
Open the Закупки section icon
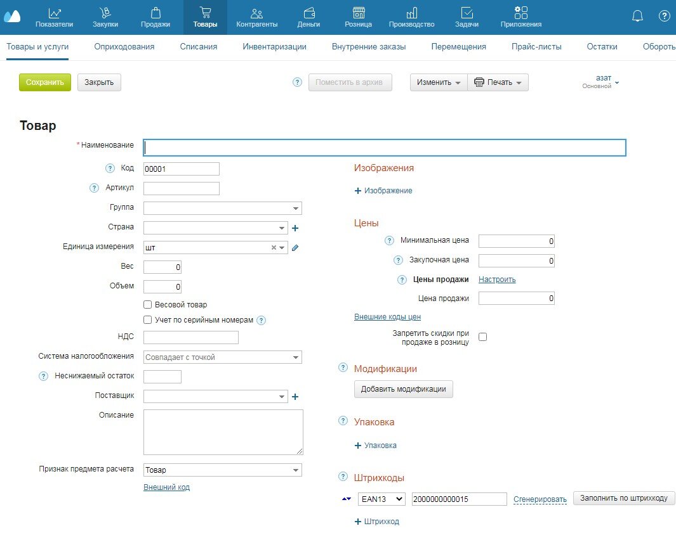click(105, 13)
